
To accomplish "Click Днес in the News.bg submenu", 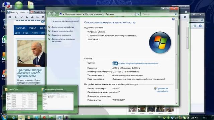I will click(17, 33).
